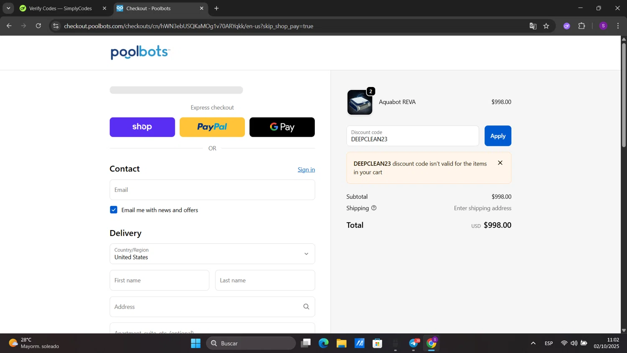Click the taskbar Buscar search box

(x=251, y=343)
